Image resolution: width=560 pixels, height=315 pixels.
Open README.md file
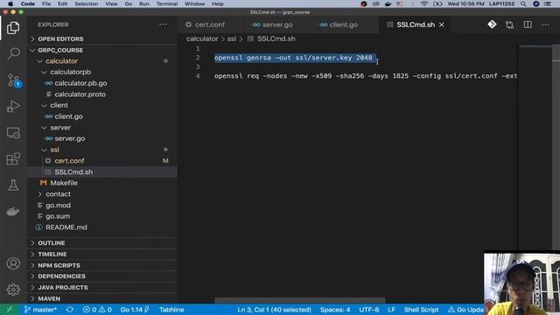102,227
